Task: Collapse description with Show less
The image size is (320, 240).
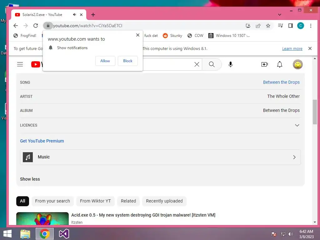Action: [x=30, y=179]
